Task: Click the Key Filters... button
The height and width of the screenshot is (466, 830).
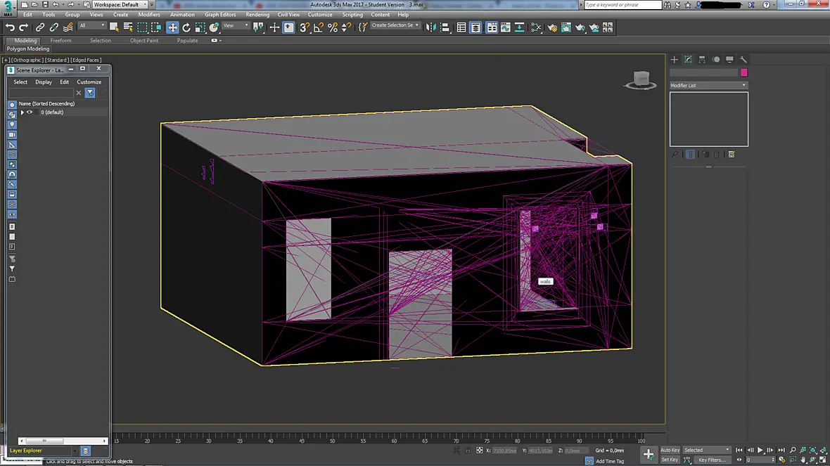Action: [x=712, y=460]
